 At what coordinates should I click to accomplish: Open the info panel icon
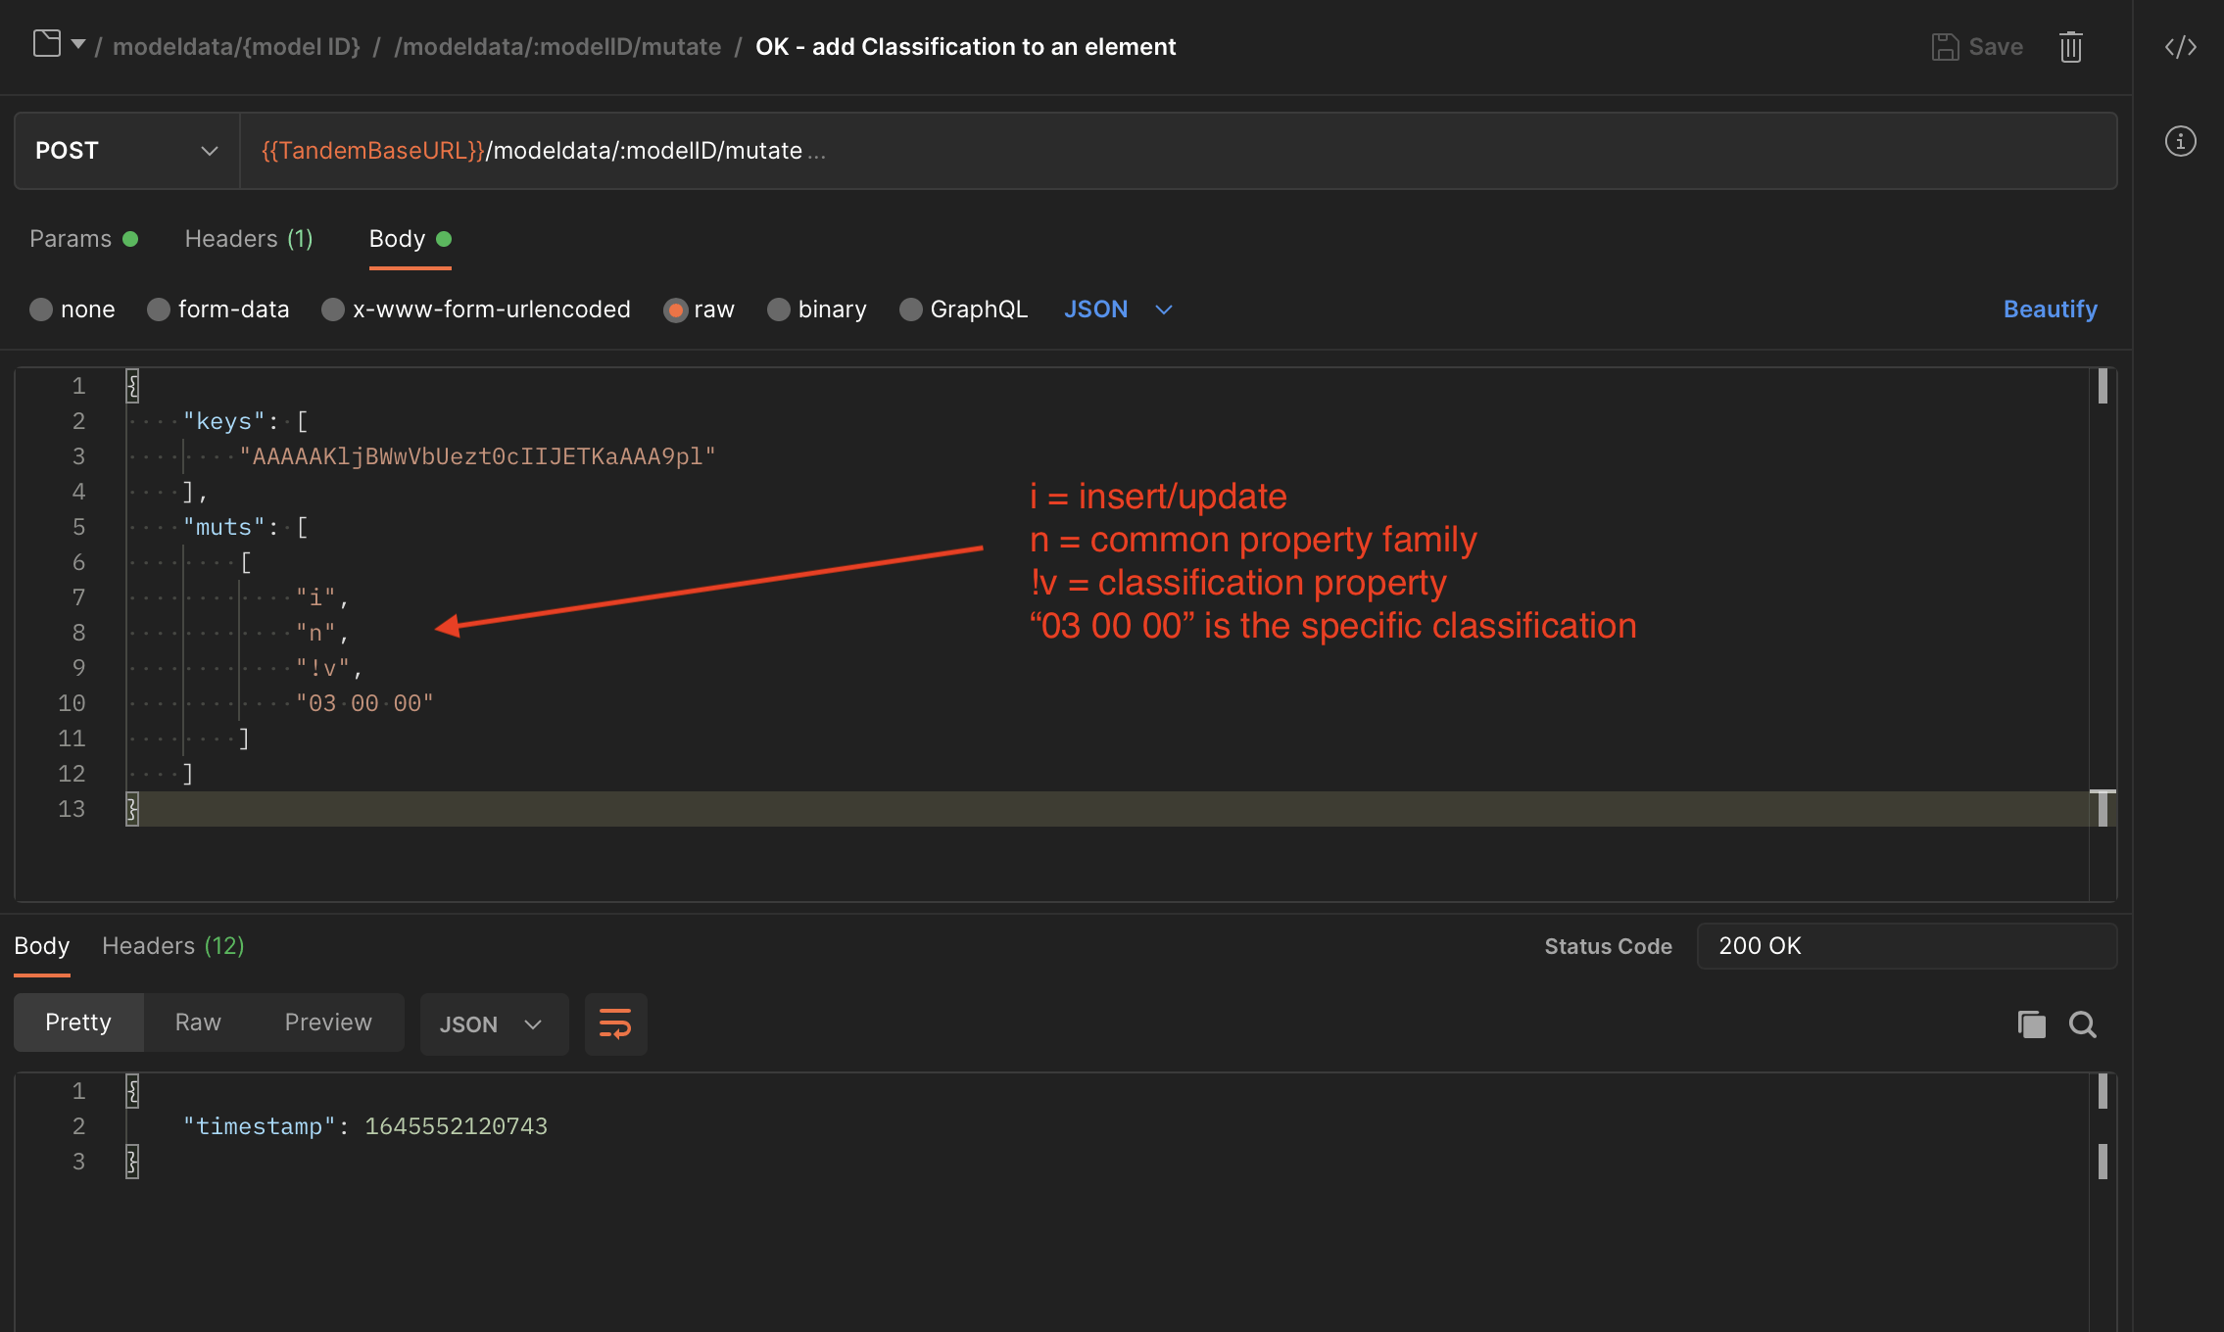pyautogui.click(x=2180, y=141)
